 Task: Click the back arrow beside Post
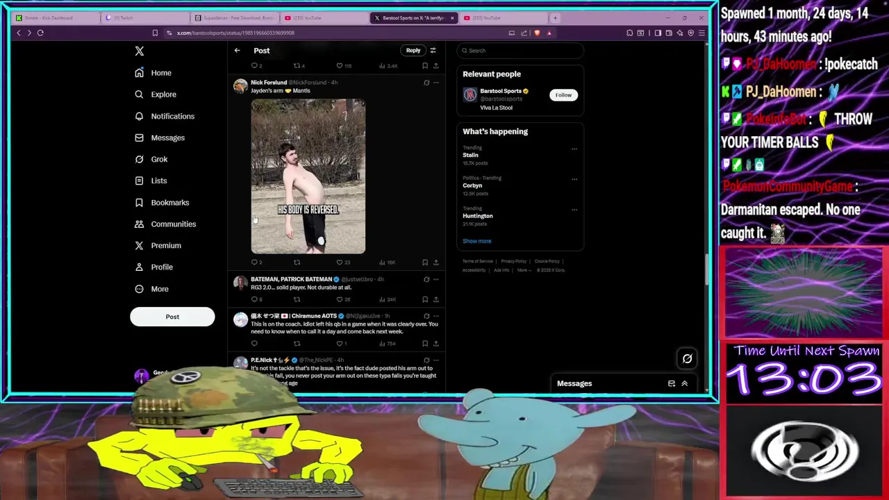pyautogui.click(x=237, y=50)
